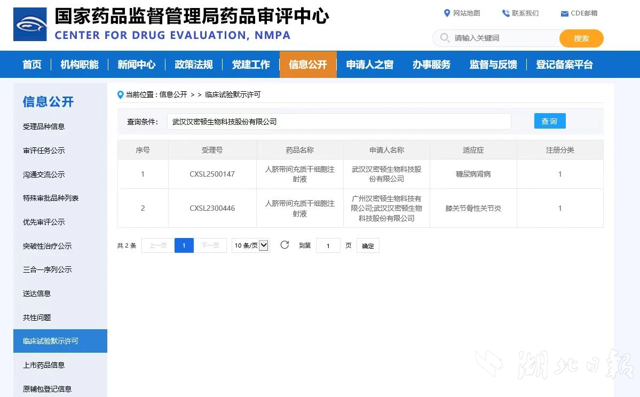The image size is (640, 397).
Task: Open 送达信息 in the sidebar
Action: click(37, 293)
